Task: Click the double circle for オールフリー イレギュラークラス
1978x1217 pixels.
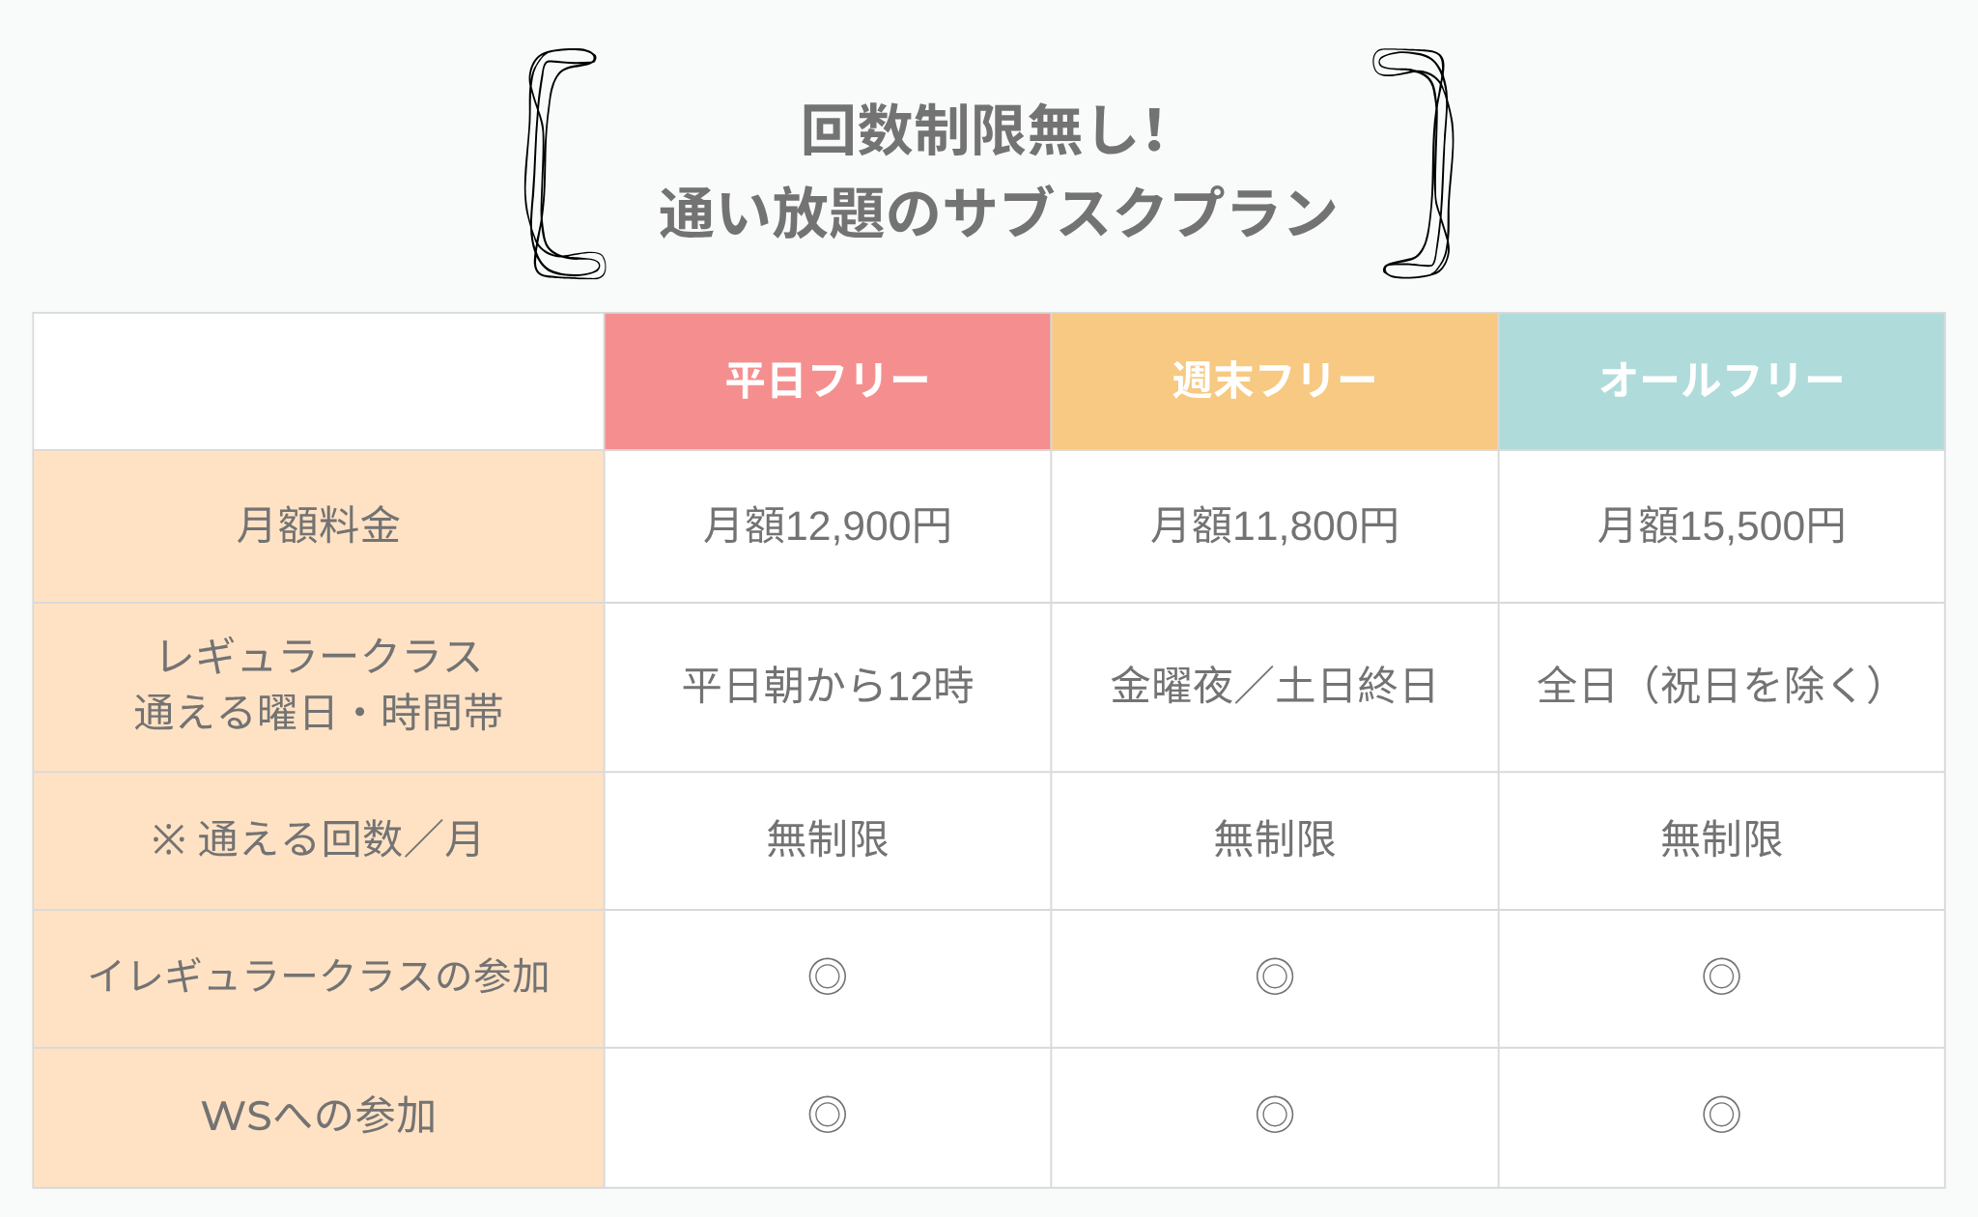Action: 1721,976
